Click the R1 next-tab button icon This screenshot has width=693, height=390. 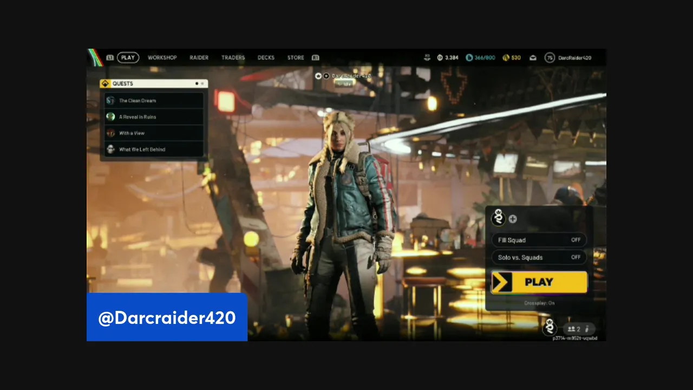[315, 57]
